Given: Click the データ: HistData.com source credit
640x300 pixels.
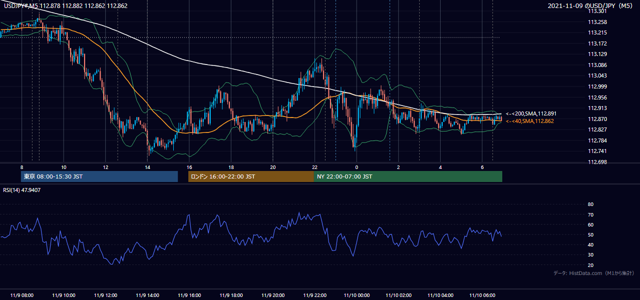Looking at the screenshot, I should tap(593, 273).
